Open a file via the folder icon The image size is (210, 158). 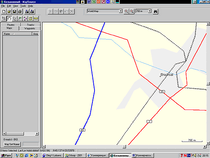[x=9, y=11]
